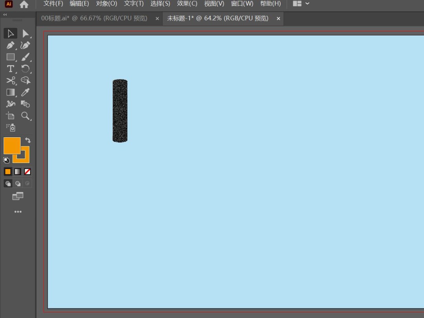Image resolution: width=424 pixels, height=318 pixels.
Task: Switch to the 00标题.ai document tab
Action: (x=94, y=18)
